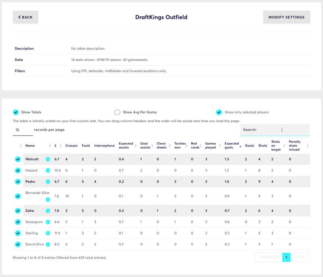Open info icon for Zaha

48,211
